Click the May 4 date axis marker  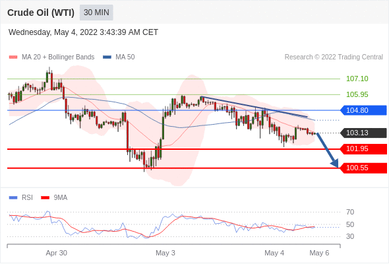tap(274, 253)
